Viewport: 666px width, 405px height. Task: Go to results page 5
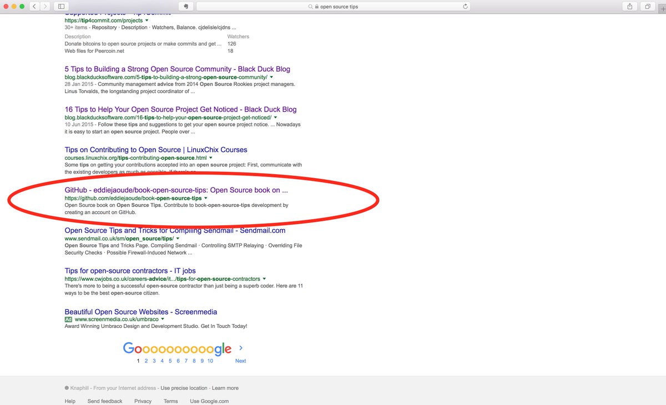click(x=170, y=361)
